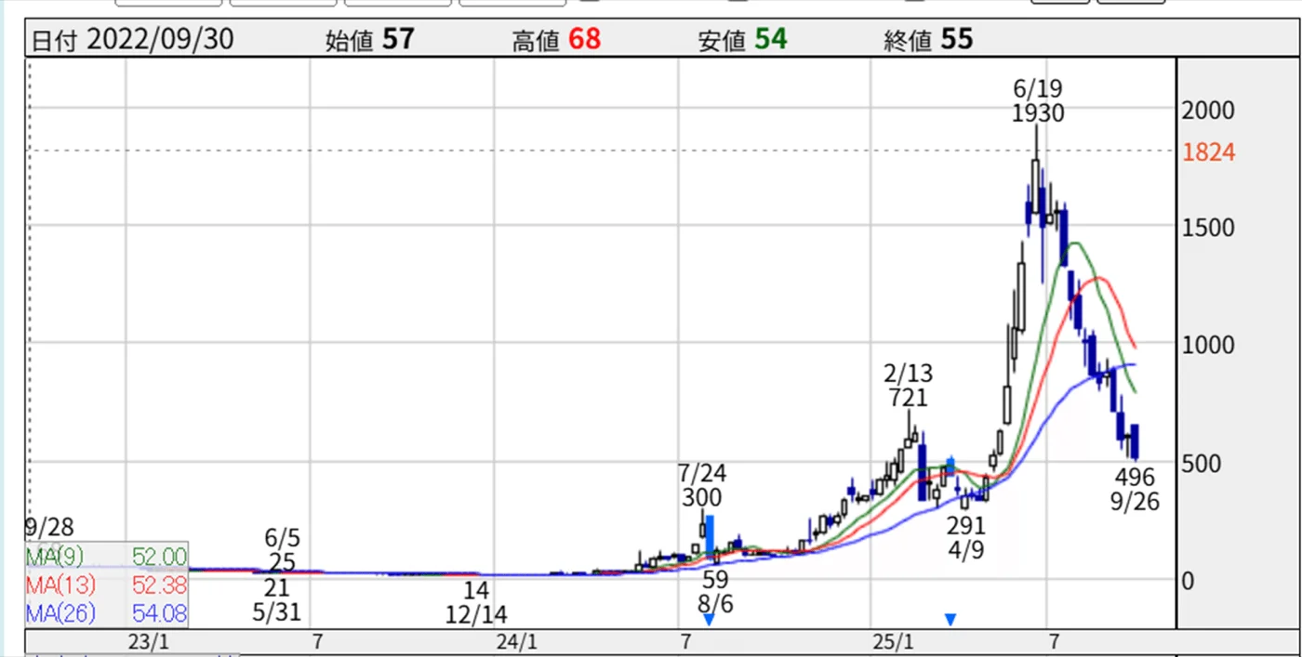
Task: Click the 6/5 25 high label
Action: (284, 549)
